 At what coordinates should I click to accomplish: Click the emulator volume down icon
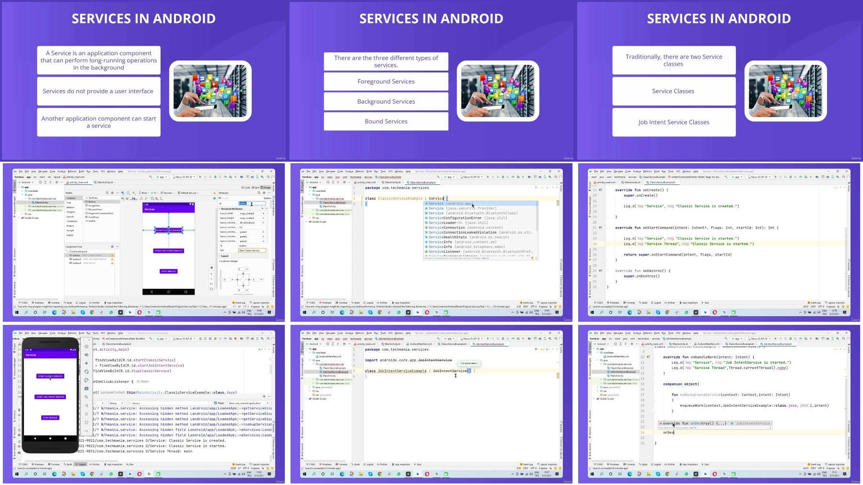coord(86,363)
